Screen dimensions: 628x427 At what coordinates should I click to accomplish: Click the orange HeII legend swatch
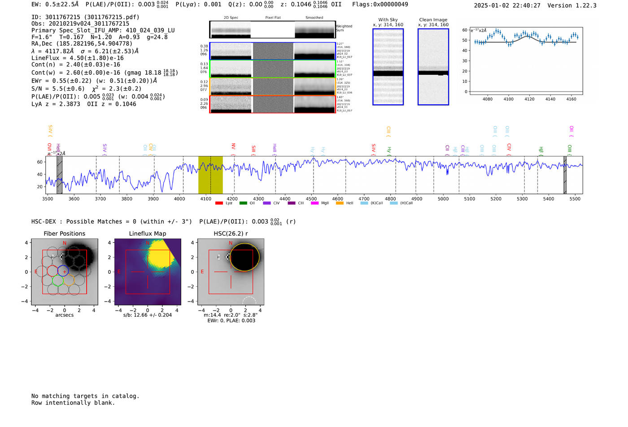click(x=340, y=203)
